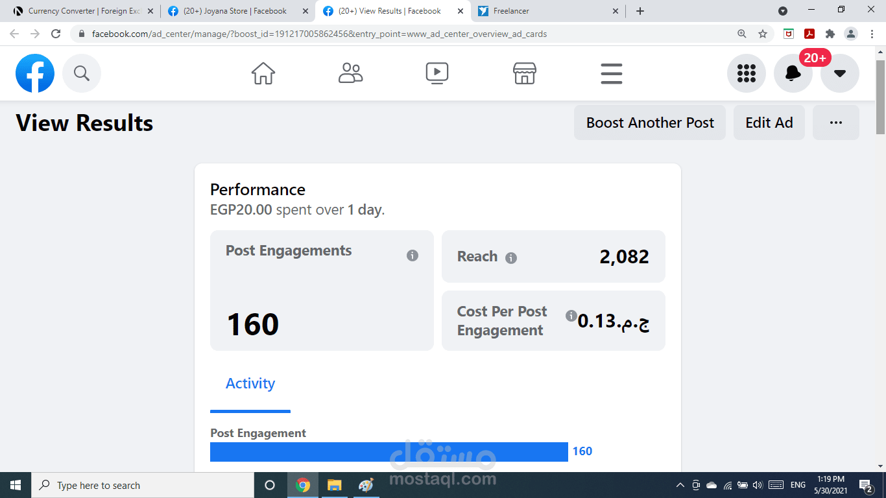The image size is (886, 498).
Task: Click browser back arrow
Action: point(14,34)
